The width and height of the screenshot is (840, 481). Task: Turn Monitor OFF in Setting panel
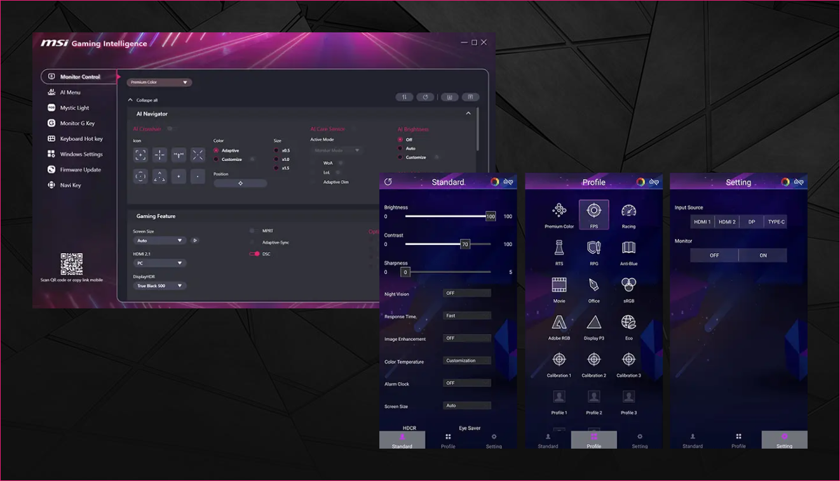click(714, 255)
